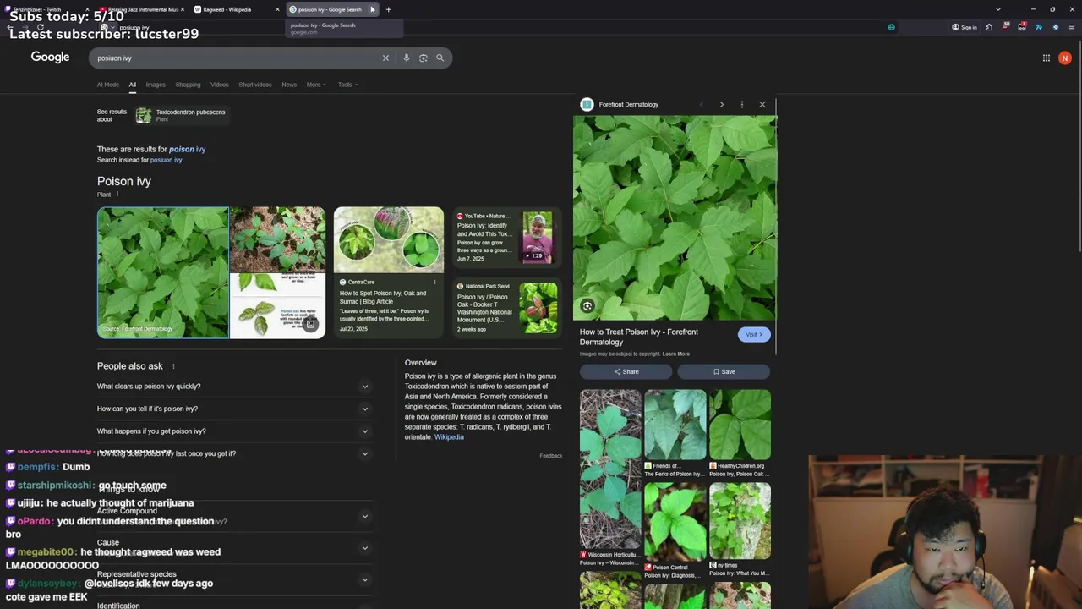This screenshot has height=609, width=1082.
Task: Expand "How can you tell if it's poison ivy?"
Action: [234, 409]
